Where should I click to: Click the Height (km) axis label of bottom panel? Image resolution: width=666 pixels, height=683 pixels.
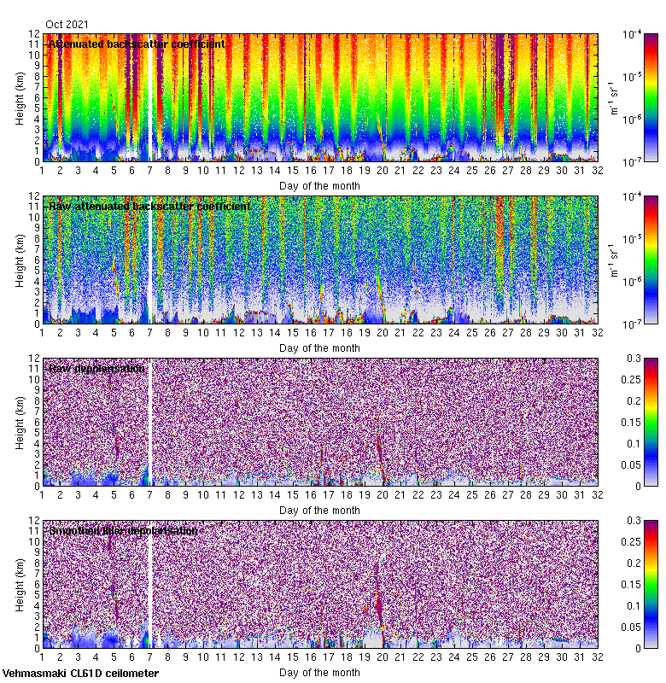pos(20,584)
